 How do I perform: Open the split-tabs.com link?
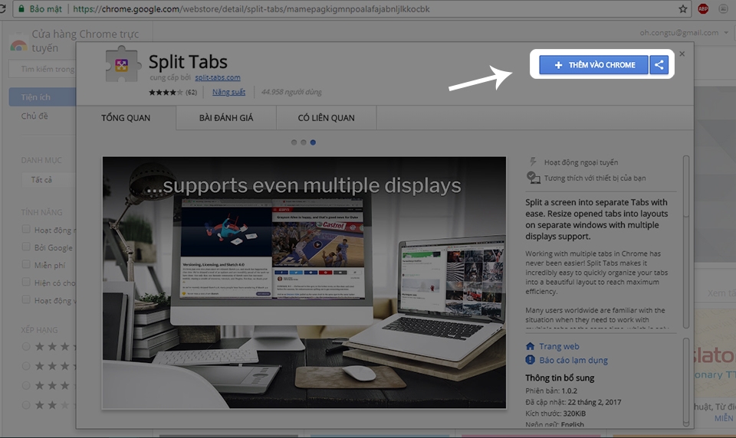217,77
